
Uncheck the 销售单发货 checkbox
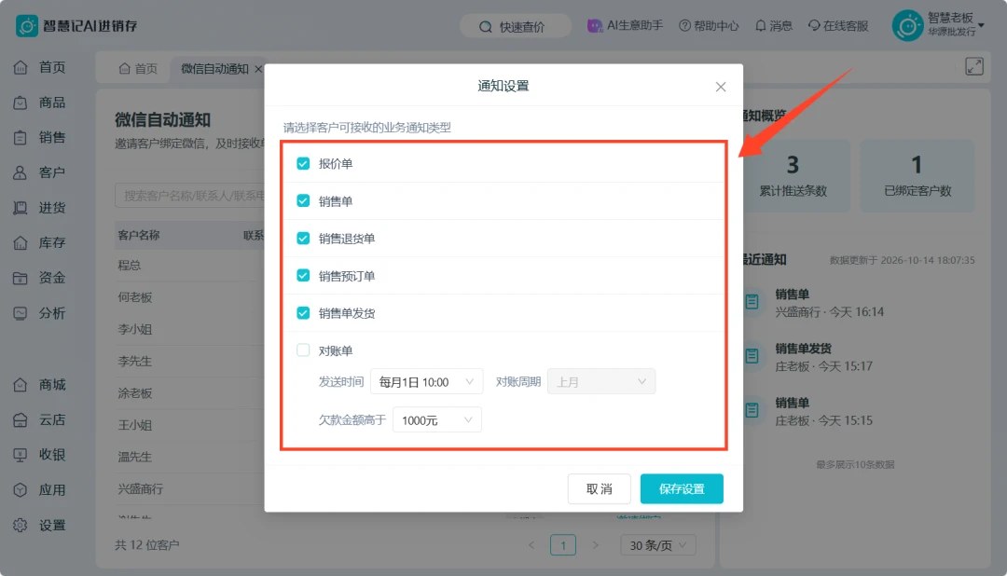(x=303, y=313)
